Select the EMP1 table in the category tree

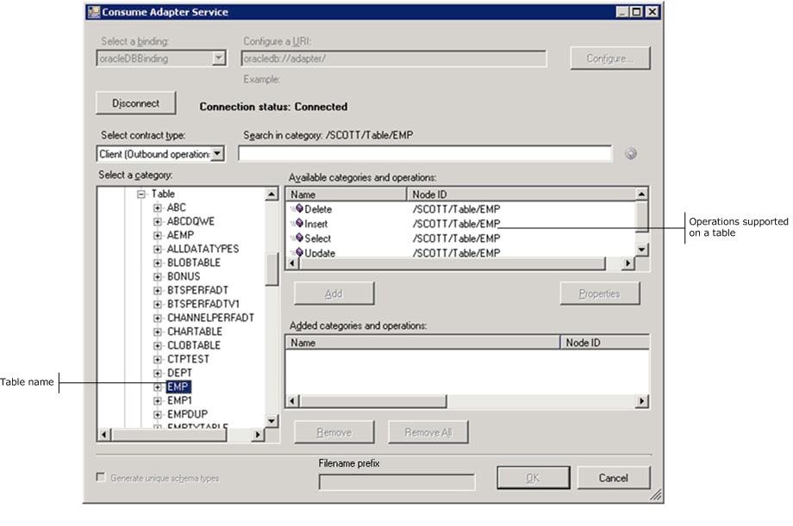(178, 400)
